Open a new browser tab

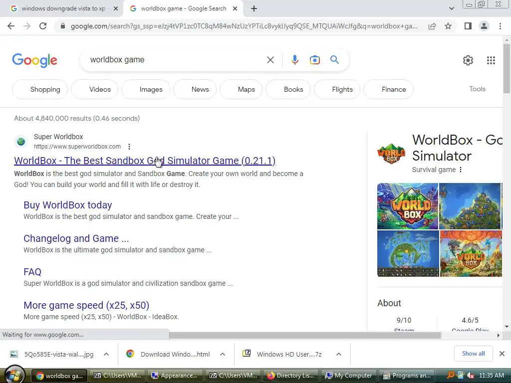pyautogui.click(x=254, y=9)
